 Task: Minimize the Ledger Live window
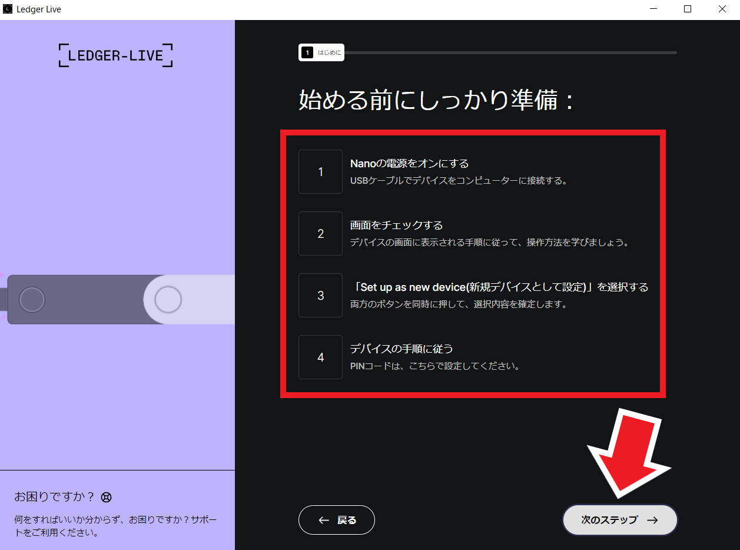click(x=653, y=9)
